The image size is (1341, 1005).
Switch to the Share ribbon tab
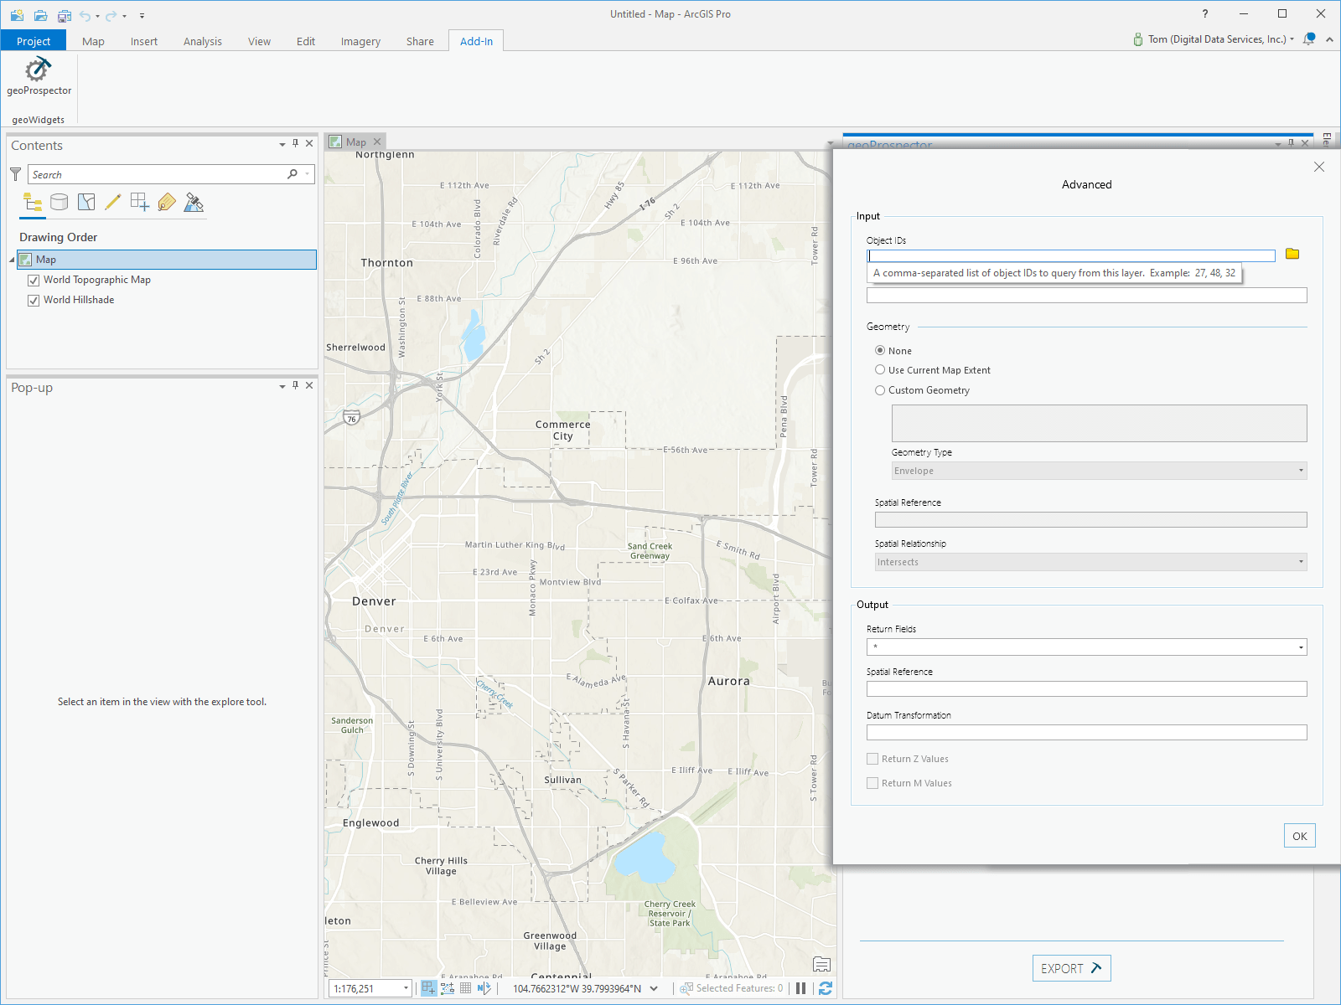click(420, 41)
